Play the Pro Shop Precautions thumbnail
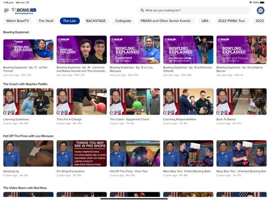This screenshot has height=201, width=268. [x=82, y=153]
